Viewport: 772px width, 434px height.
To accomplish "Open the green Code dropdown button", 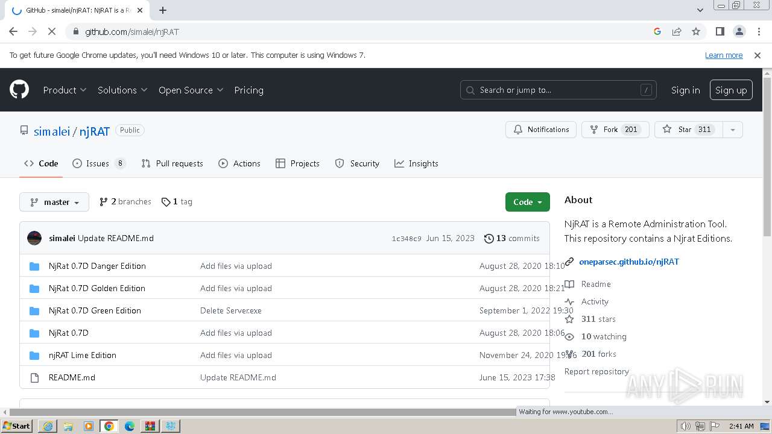I will click(x=528, y=202).
